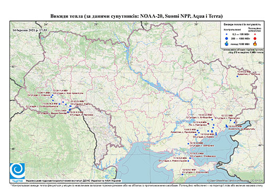Image resolution: width=273 pixels, height=193 pixels.
Task: Select the orange flame legend icon
Action: pyautogui.click(x=255, y=44)
